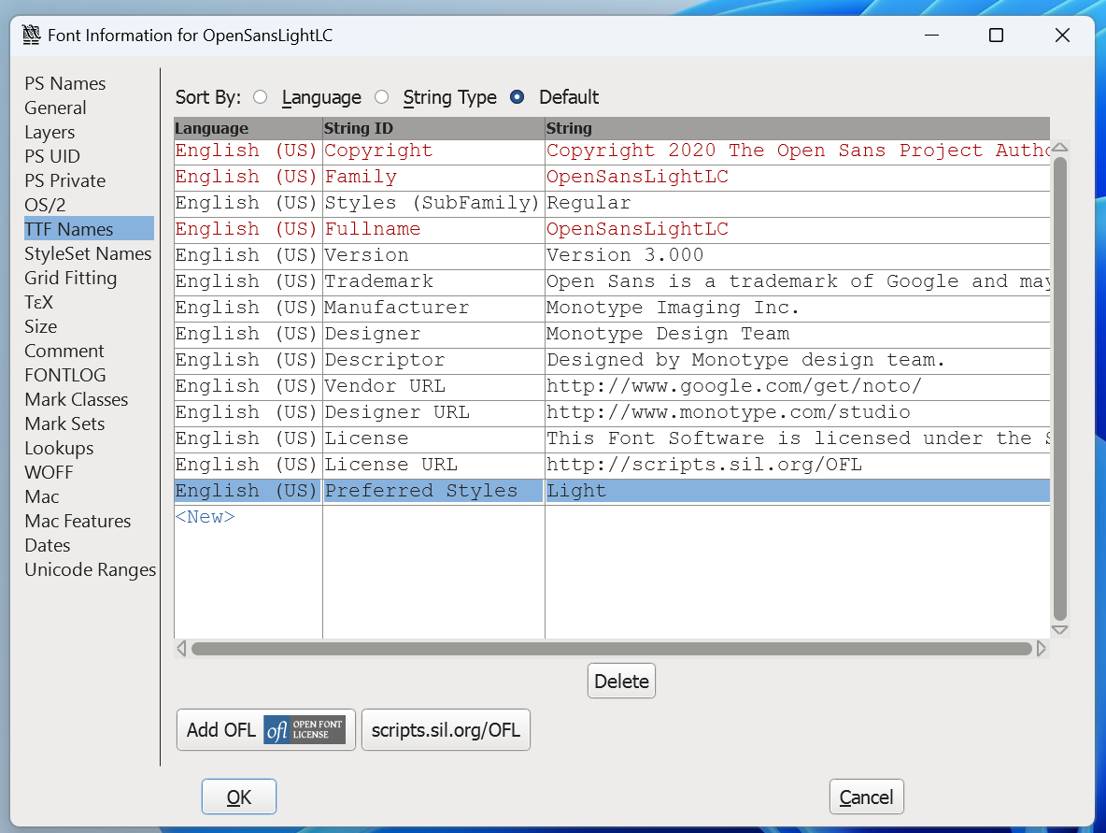Click the String column header
This screenshot has height=833, width=1106.
coord(798,128)
